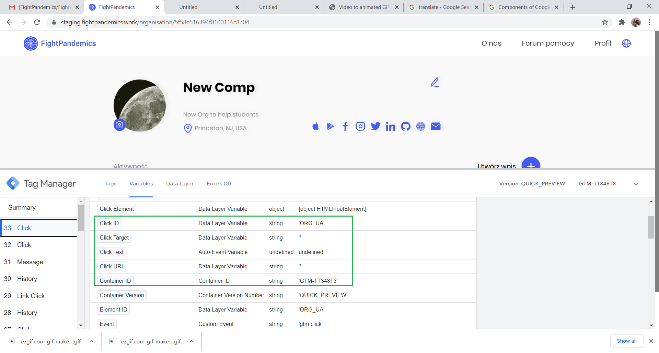Bookmark this page with star icon
Image resolution: width=659 pixels, height=353 pixels.
[x=605, y=22]
